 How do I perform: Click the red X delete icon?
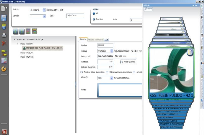point(4,43)
